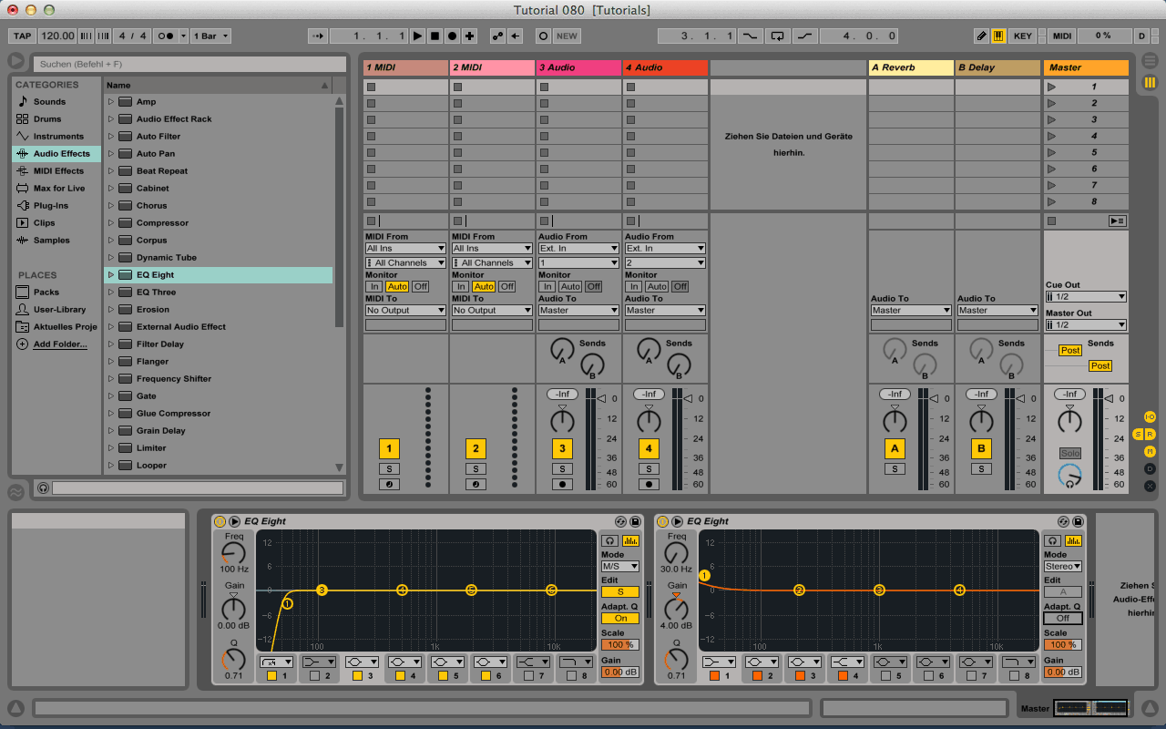Screen dimensions: 1166x729
Task: Open the Sounds category icon
Action: click(x=24, y=102)
